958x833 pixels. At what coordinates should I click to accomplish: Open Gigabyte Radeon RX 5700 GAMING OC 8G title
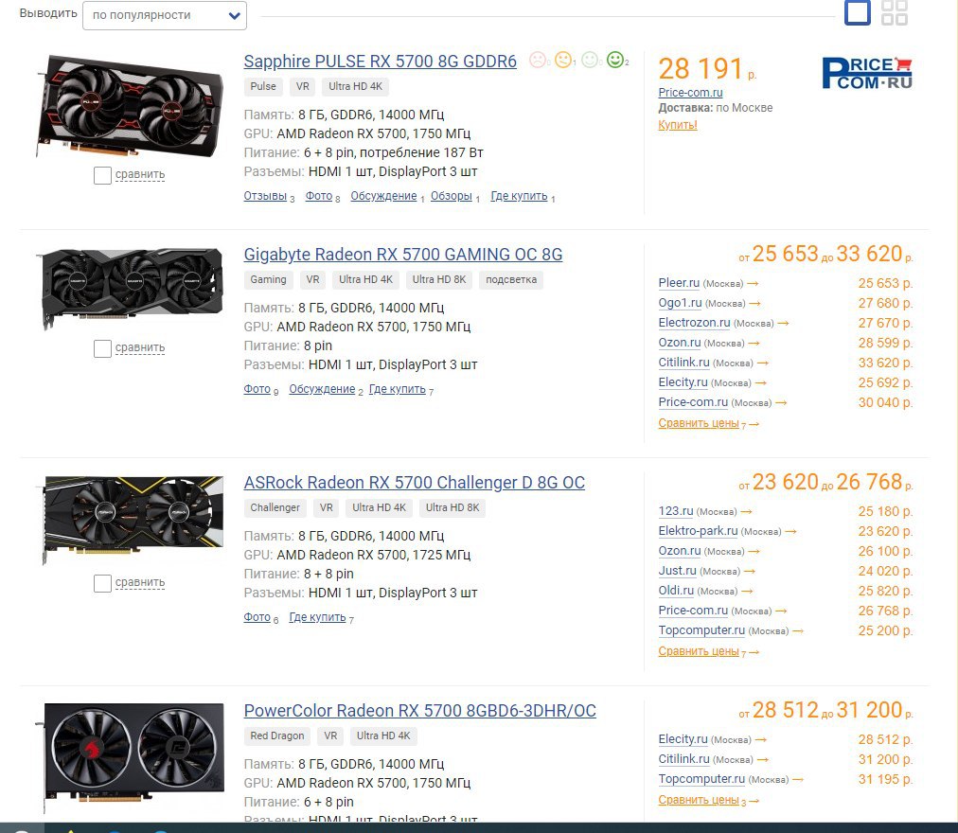click(x=403, y=255)
